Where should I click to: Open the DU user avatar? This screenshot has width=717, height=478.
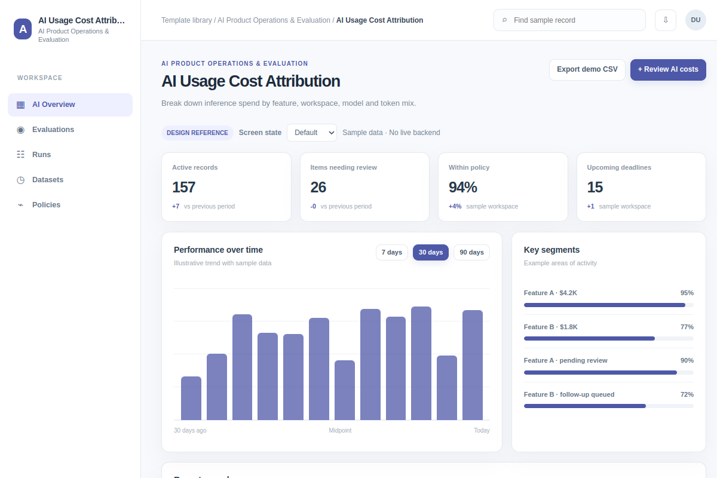695,20
